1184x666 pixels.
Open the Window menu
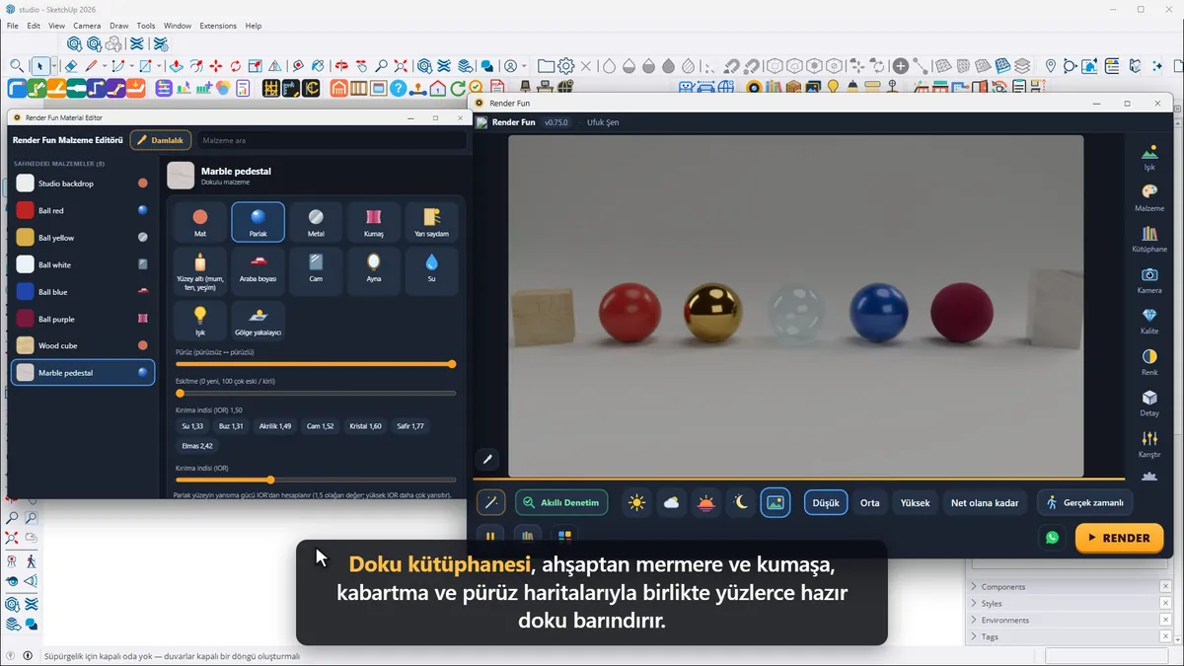click(x=178, y=26)
